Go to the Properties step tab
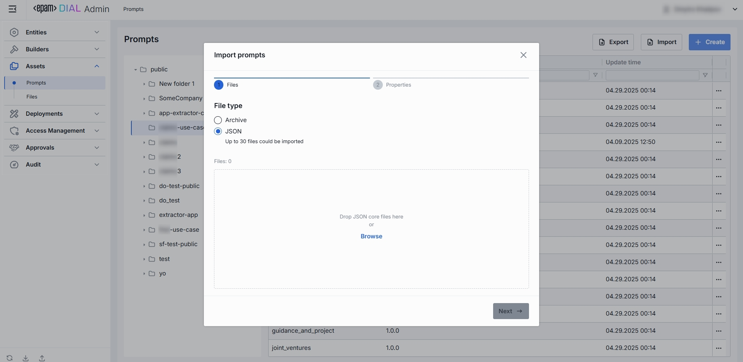 tap(398, 85)
